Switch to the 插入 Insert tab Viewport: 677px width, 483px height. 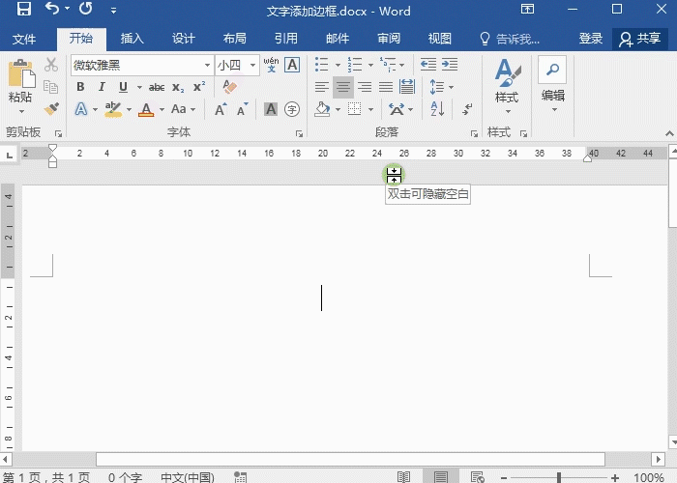click(x=132, y=39)
